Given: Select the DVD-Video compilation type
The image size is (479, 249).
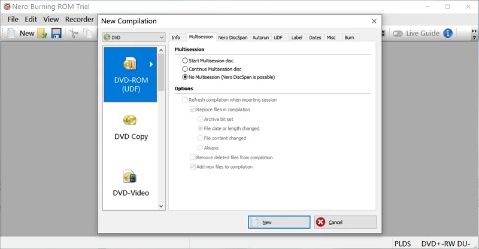Looking at the screenshot, I should pyautogui.click(x=131, y=183).
